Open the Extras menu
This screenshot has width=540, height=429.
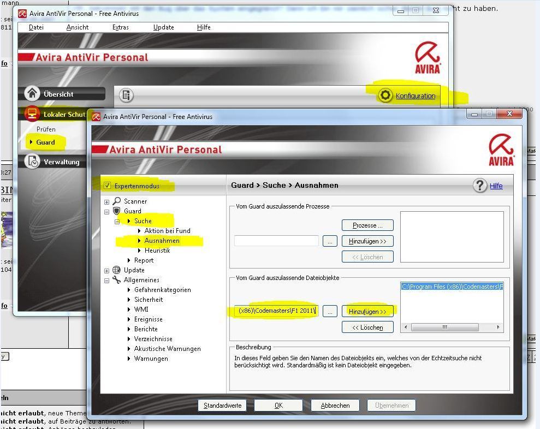click(121, 27)
